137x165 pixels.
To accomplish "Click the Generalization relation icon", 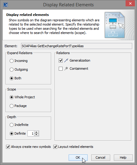I will 66,60.
